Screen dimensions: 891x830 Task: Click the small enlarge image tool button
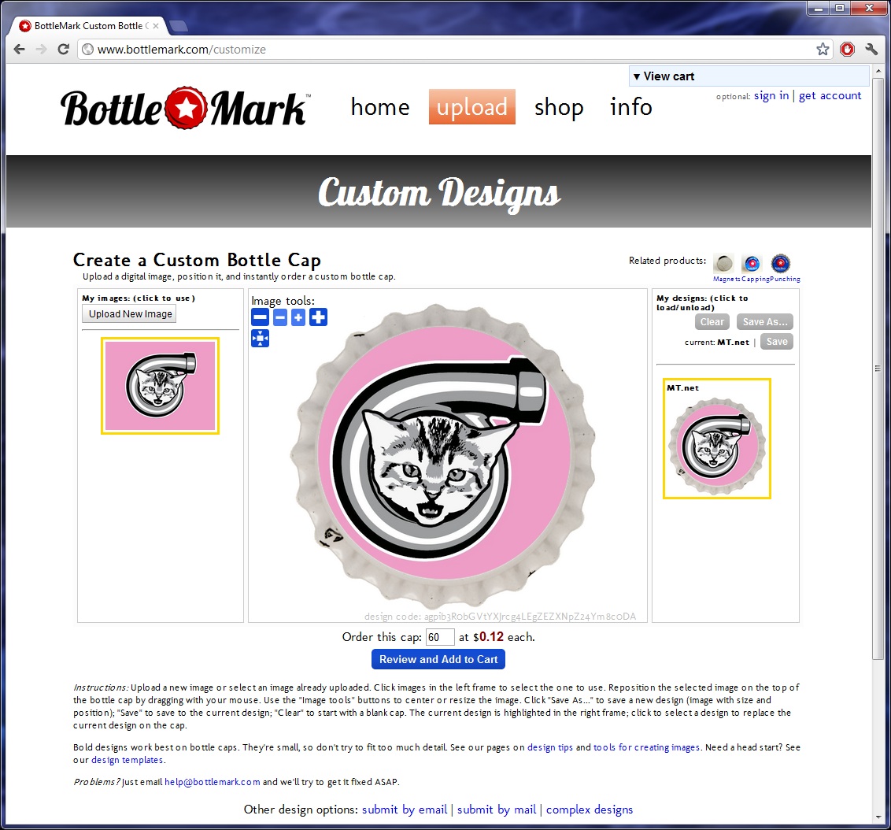coord(298,317)
